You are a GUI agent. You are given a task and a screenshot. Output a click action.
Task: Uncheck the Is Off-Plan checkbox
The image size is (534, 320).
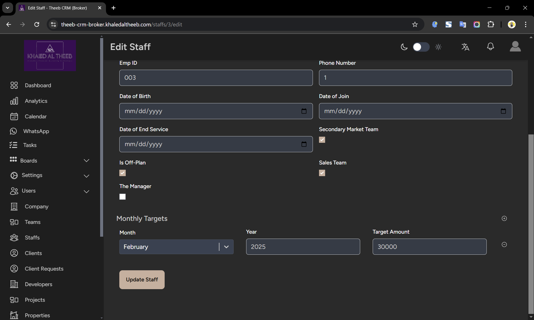122,173
